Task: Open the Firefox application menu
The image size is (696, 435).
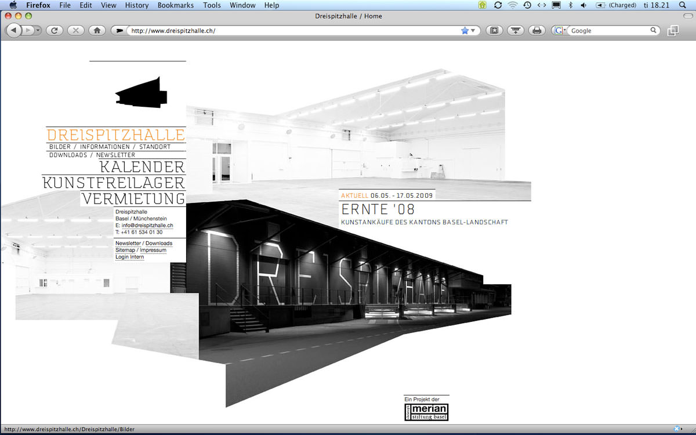Action: [38, 5]
